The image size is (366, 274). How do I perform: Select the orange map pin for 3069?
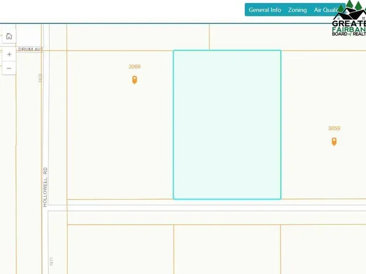click(x=134, y=80)
